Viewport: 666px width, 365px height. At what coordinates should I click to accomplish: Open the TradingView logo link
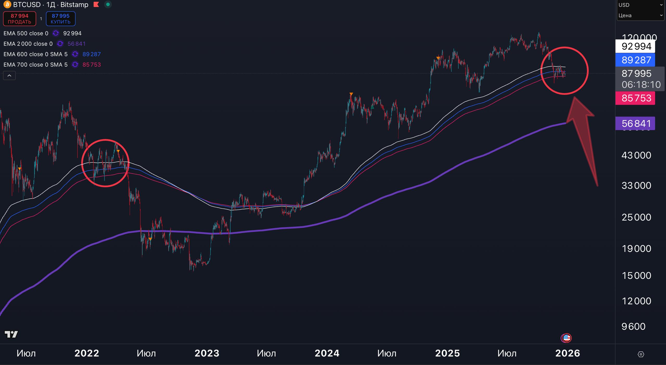(11, 334)
